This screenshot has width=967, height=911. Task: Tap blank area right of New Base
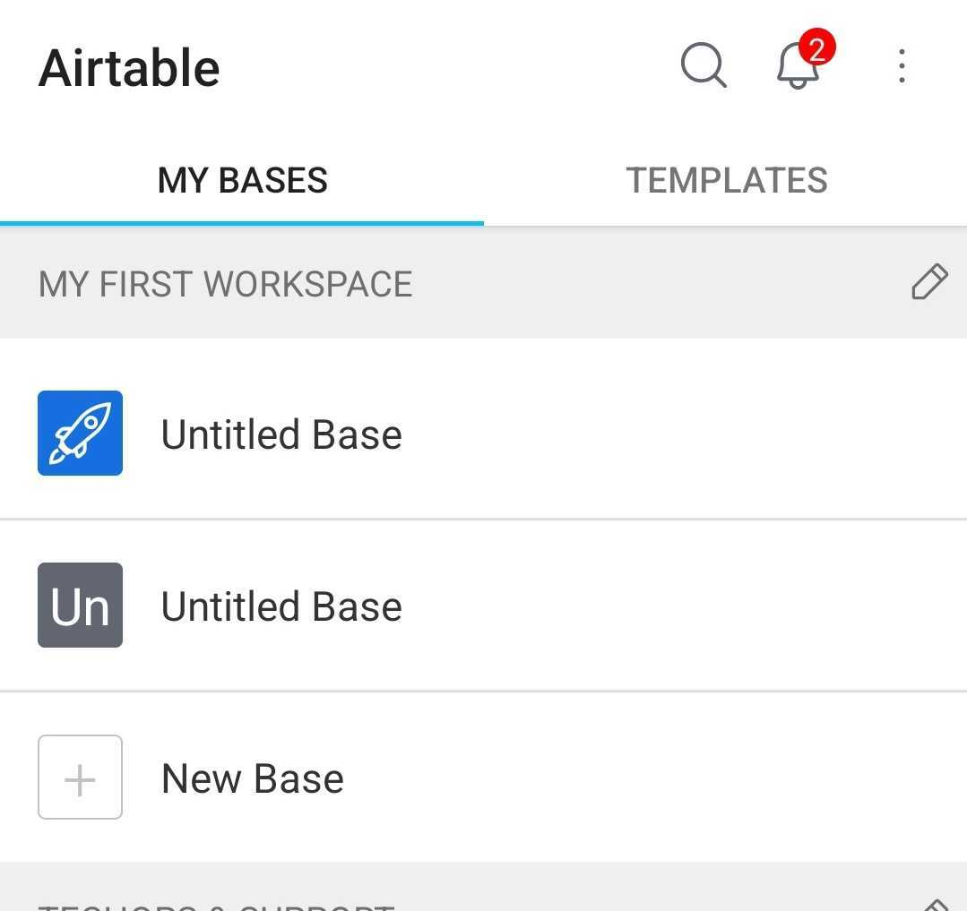(x=653, y=778)
